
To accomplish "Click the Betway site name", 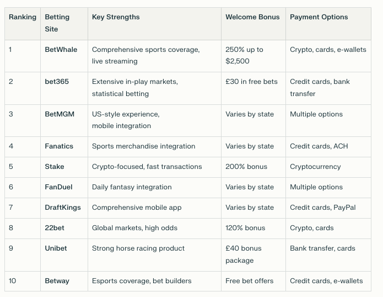I will coord(57,281).
